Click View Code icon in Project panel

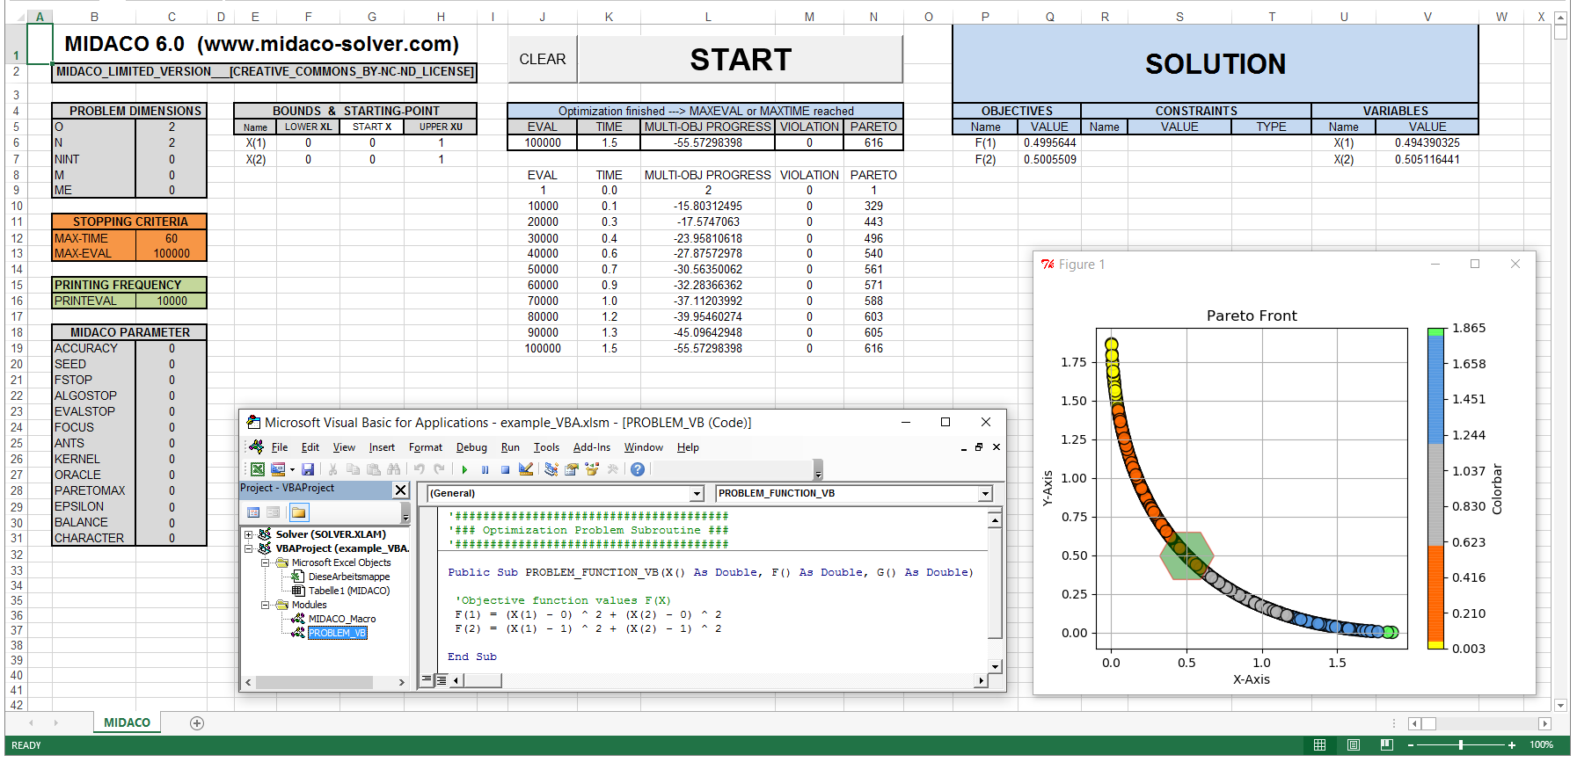253,512
